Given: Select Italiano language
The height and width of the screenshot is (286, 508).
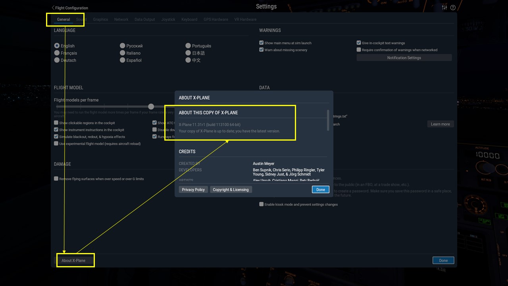Looking at the screenshot, I should pyautogui.click(x=123, y=53).
